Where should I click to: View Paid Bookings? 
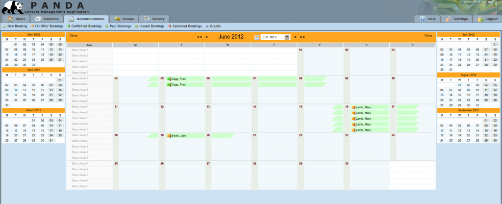(x=120, y=25)
